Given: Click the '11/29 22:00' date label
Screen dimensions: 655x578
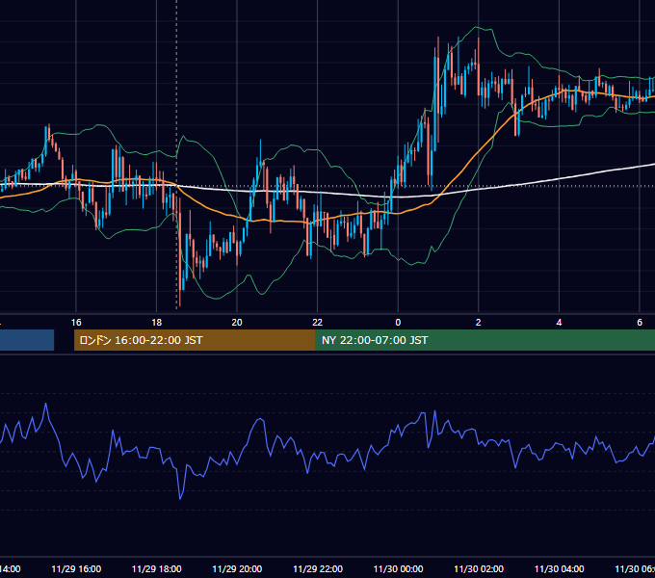Looking at the screenshot, I should click(x=318, y=569).
